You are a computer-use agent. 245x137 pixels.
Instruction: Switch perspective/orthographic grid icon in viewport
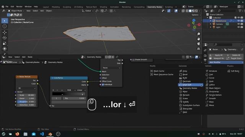[198, 49]
